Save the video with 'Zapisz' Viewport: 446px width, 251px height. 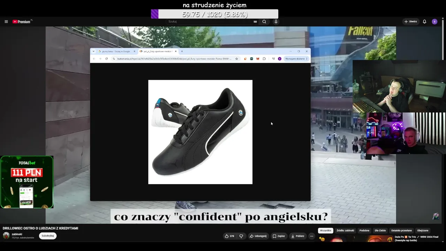279,236
